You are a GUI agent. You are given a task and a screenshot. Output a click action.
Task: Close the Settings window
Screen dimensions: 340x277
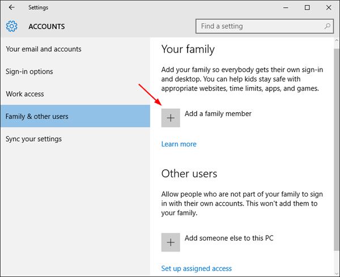point(328,7)
